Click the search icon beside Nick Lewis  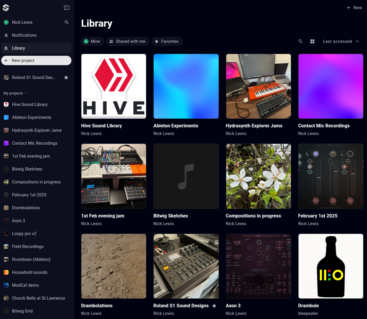pyautogui.click(x=67, y=22)
